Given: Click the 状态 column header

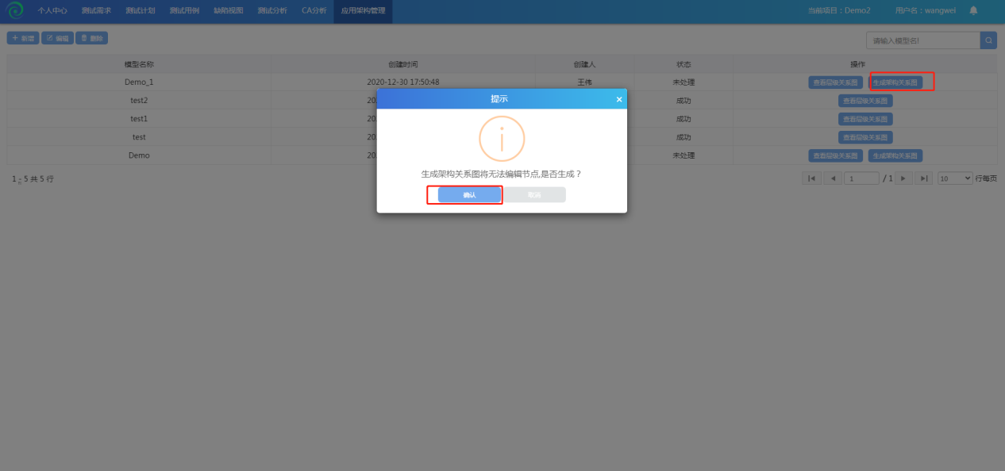Looking at the screenshot, I should pyautogui.click(x=683, y=64).
